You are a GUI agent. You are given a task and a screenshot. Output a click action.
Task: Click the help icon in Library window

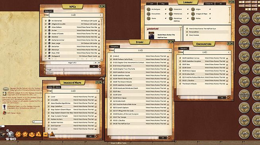click(230, 2)
